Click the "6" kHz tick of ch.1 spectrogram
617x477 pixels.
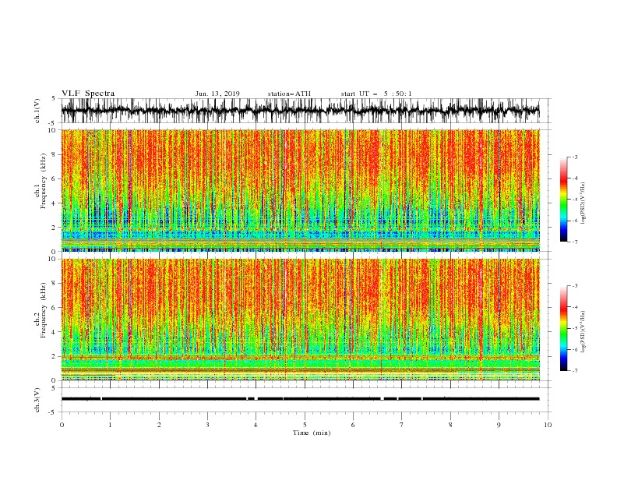pyautogui.click(x=55, y=179)
